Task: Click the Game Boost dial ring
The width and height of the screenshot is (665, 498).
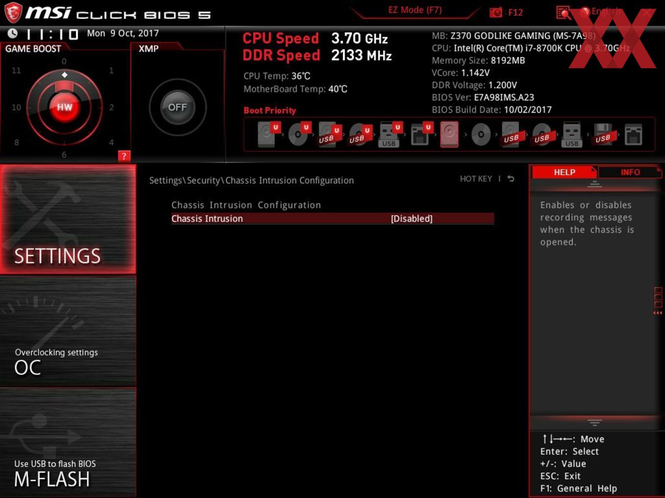Action: coord(64,107)
